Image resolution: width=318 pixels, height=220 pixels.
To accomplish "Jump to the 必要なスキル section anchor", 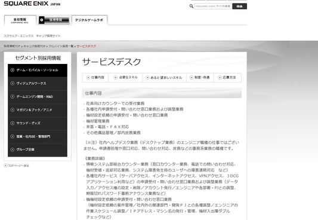I will click(125, 78).
